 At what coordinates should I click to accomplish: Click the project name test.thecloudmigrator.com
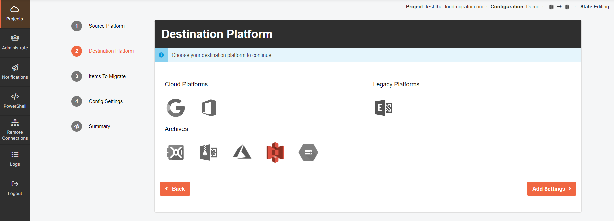455,7
